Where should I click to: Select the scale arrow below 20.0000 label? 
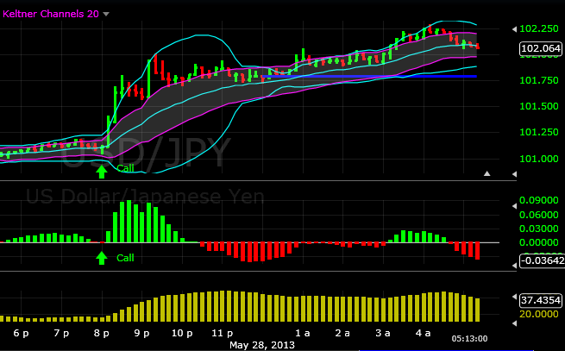(x=515, y=323)
